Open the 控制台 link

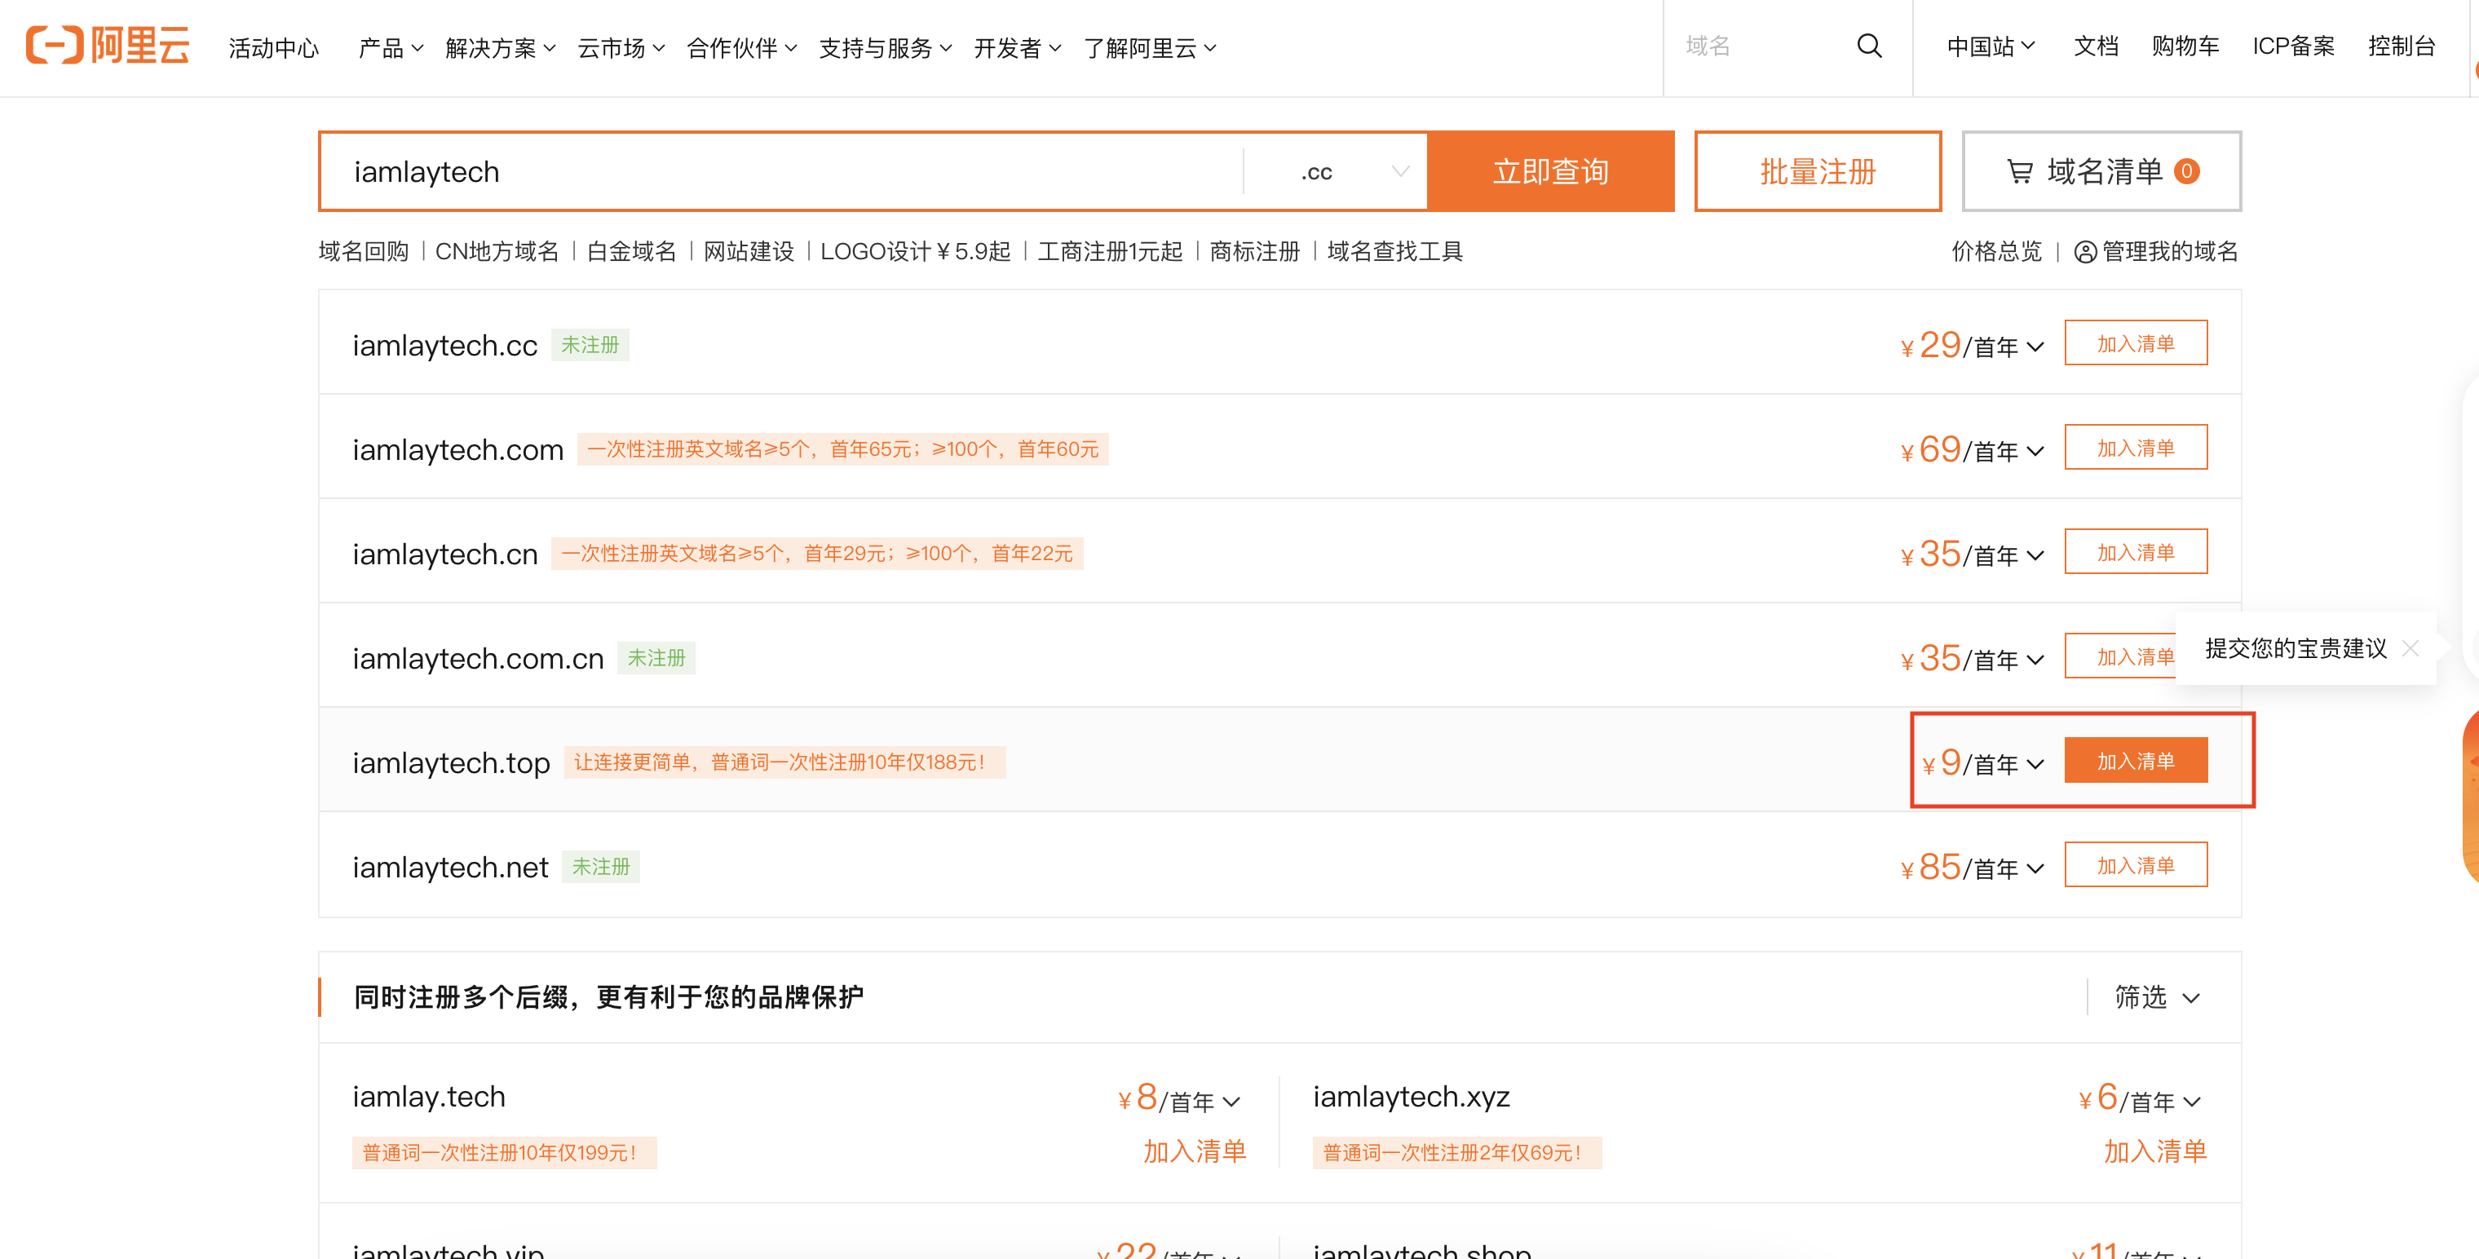(x=2401, y=45)
